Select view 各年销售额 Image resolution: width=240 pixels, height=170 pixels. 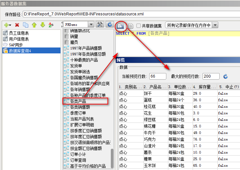87,89
